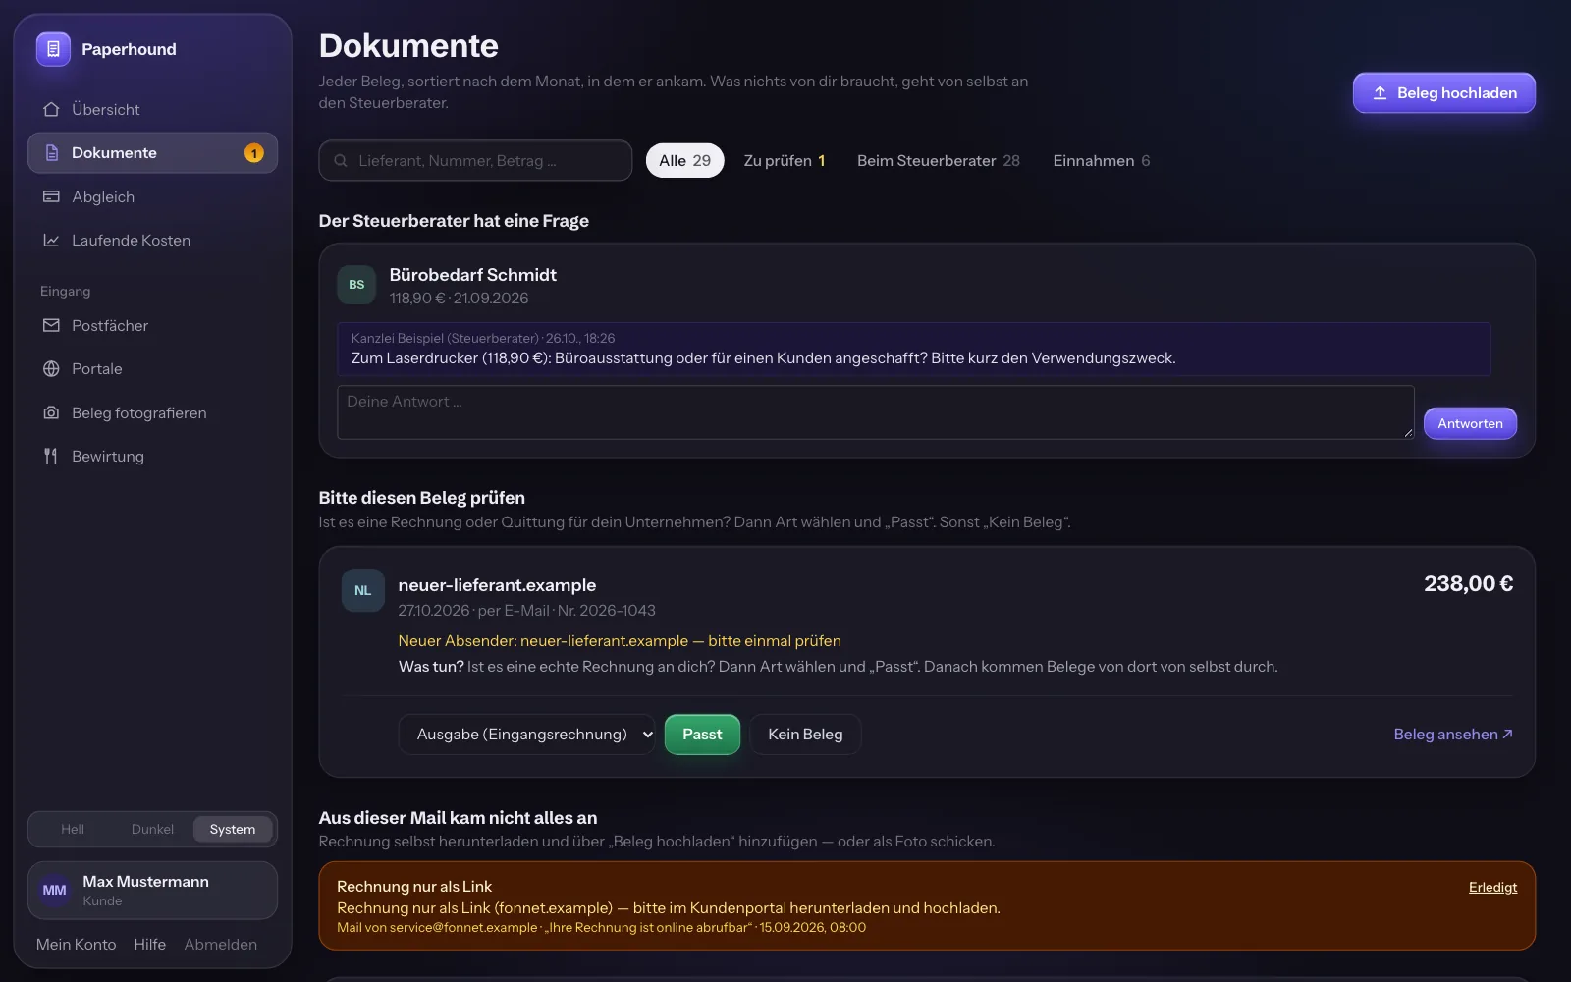This screenshot has width=1571, height=982.
Task: Open the Beleg ansehen link
Action: (1453, 735)
